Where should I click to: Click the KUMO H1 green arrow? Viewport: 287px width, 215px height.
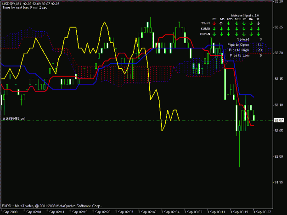[244, 29]
